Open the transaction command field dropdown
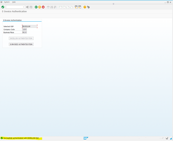 point(24,7)
